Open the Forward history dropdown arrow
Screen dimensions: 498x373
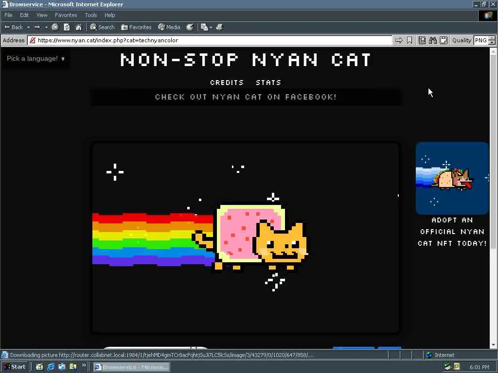pos(46,27)
